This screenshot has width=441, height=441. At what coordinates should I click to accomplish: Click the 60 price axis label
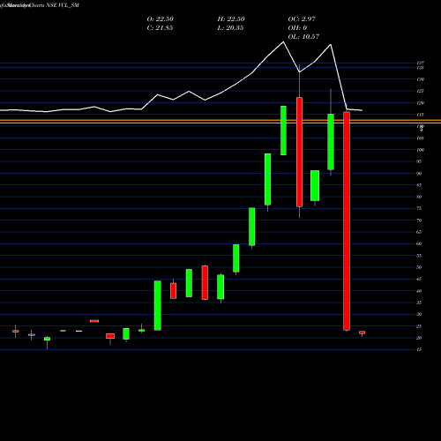[419, 243]
